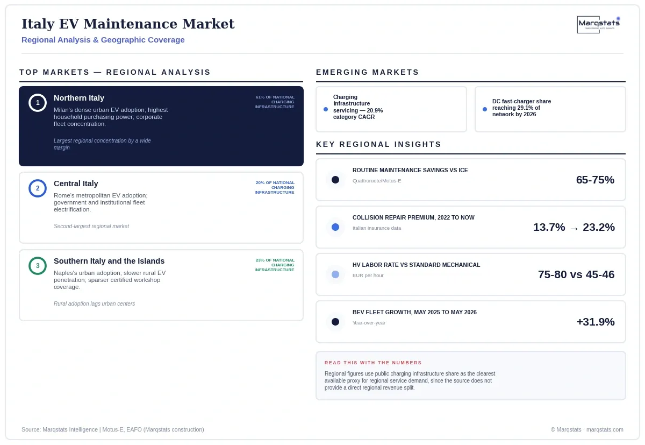The image size is (645, 445).
Task: Click the Rural adoption lags urban centers note
Action: pos(94,304)
